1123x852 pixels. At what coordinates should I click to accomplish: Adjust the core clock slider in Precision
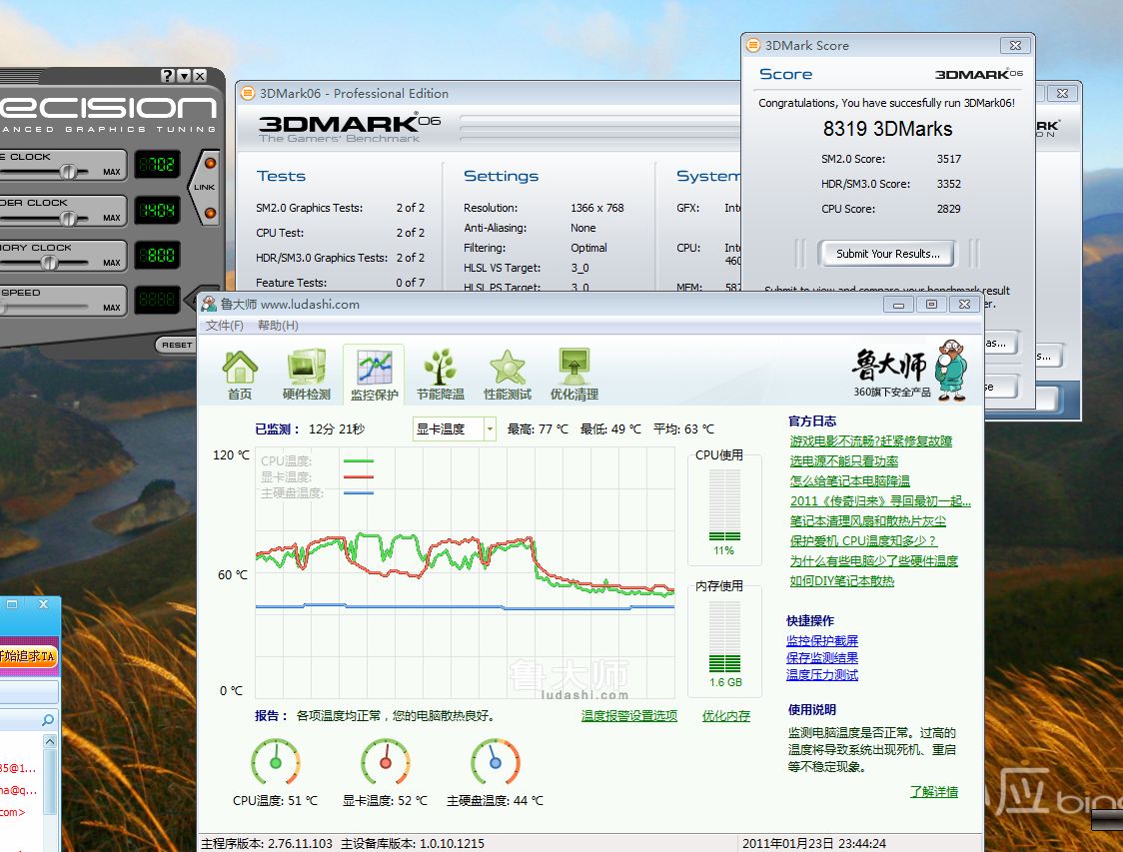68,171
